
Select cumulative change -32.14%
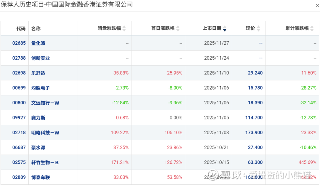308,103
